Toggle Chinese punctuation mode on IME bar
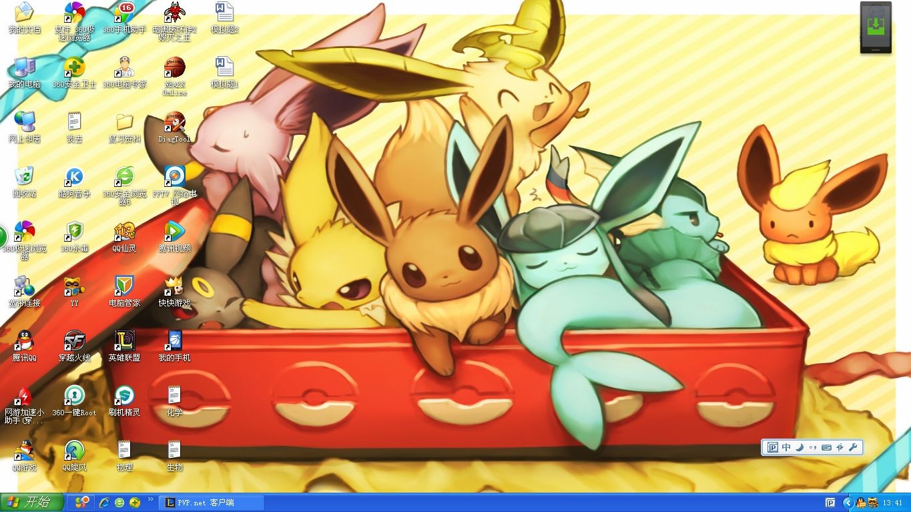911x512 pixels. click(x=813, y=447)
